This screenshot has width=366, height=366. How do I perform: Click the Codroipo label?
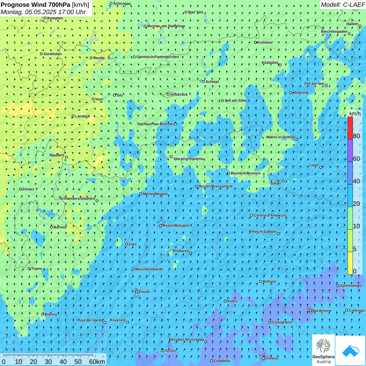pyautogui.click(x=357, y=310)
